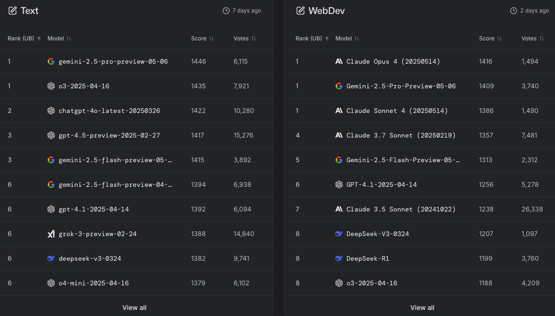Select the gpt-4.5-preview-2025-02-27 model name

coord(109,135)
